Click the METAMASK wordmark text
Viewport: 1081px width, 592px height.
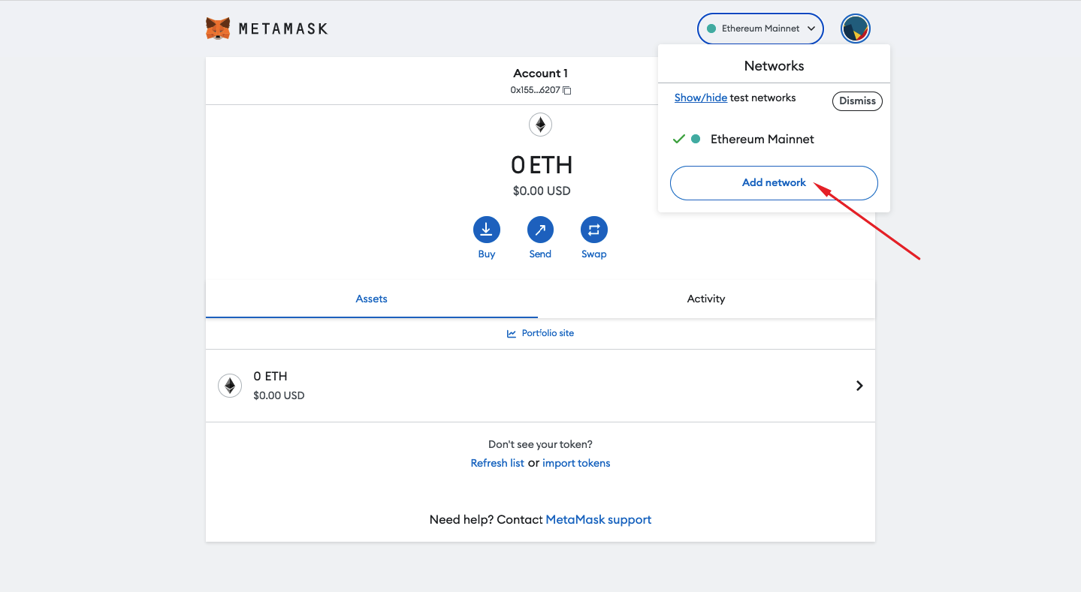(x=283, y=29)
